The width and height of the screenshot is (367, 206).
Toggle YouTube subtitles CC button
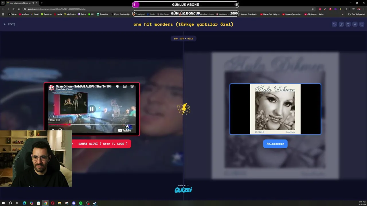pyautogui.click(x=125, y=86)
